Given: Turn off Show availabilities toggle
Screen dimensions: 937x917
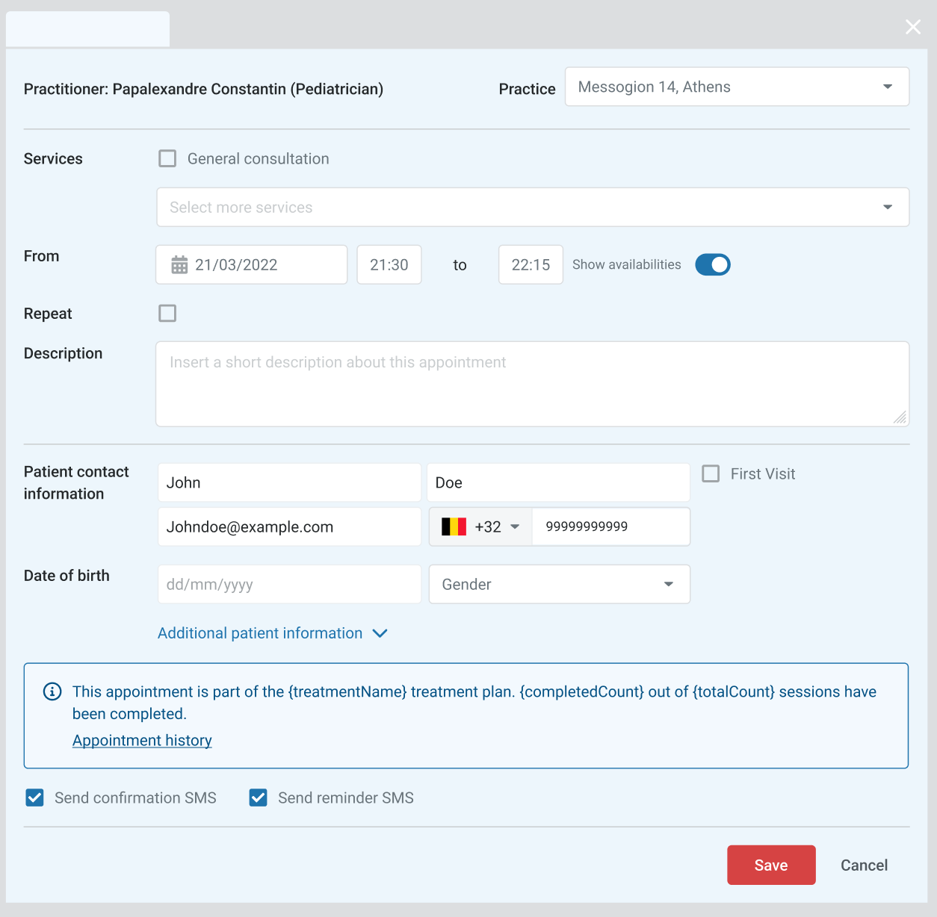Looking at the screenshot, I should click(712, 265).
